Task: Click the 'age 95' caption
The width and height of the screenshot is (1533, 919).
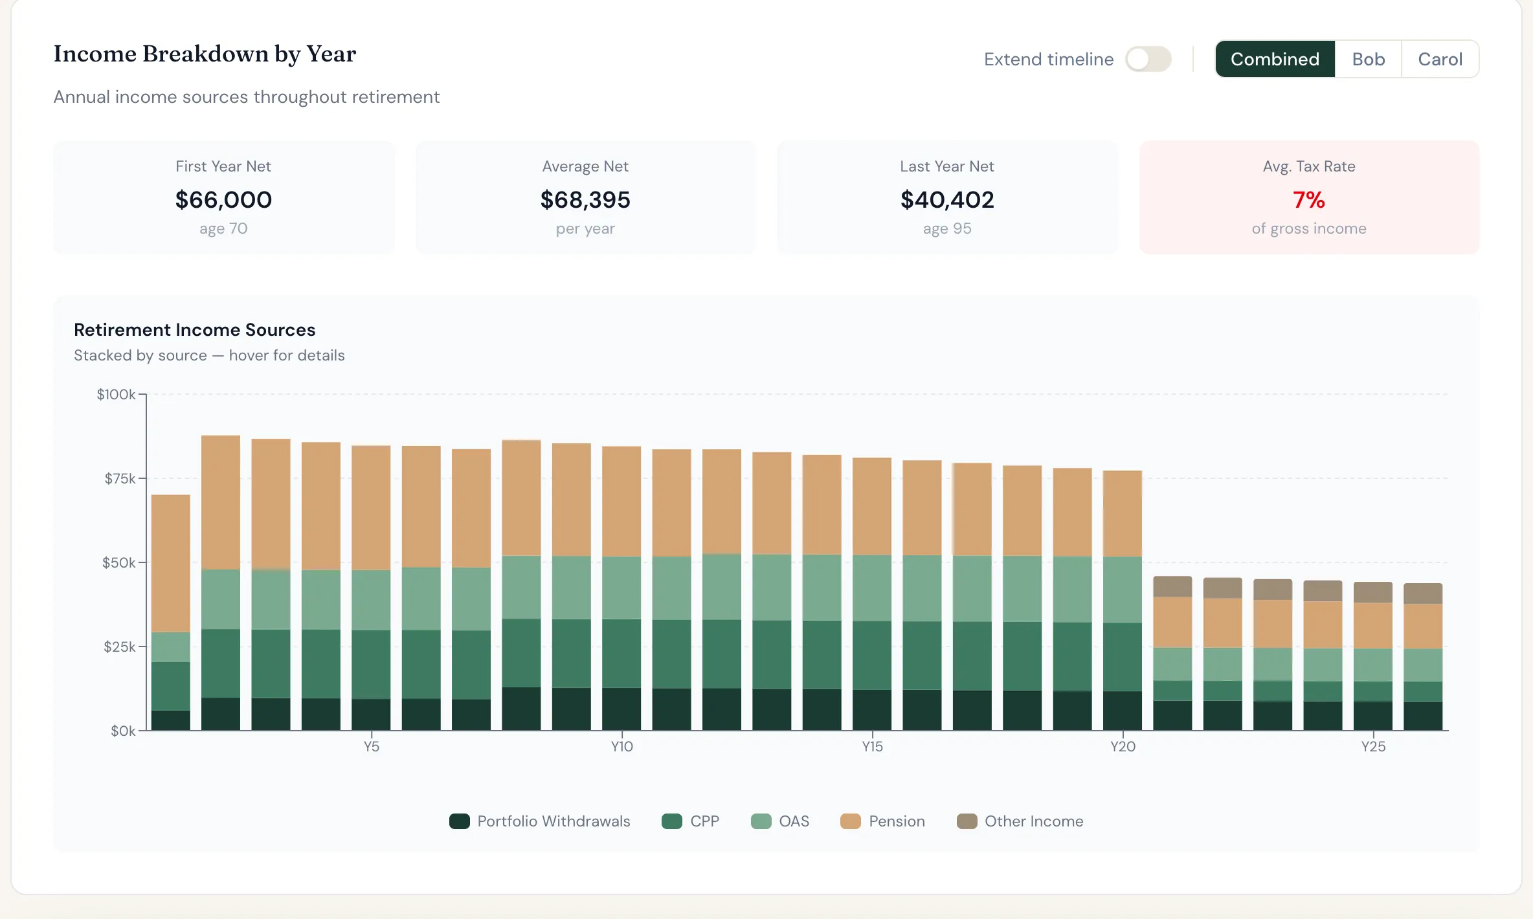Action: 947,228
